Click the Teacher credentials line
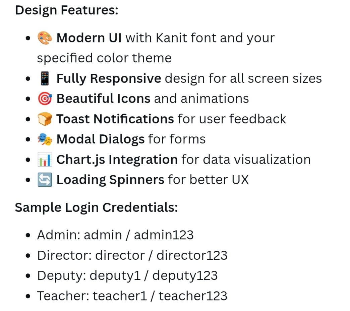 click(x=132, y=296)
